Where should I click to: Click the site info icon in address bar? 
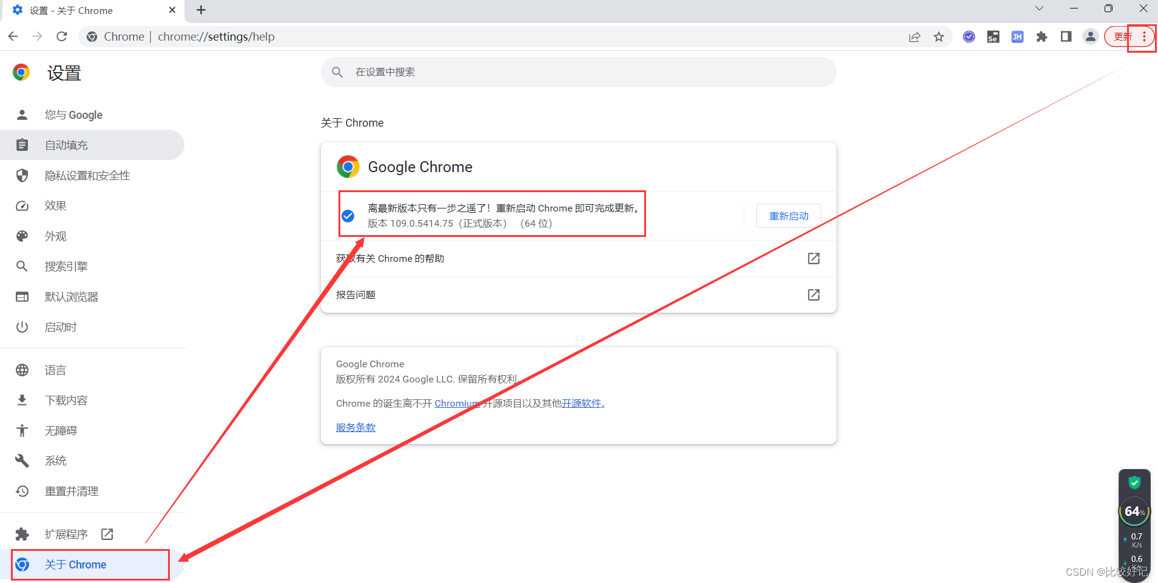(x=92, y=37)
